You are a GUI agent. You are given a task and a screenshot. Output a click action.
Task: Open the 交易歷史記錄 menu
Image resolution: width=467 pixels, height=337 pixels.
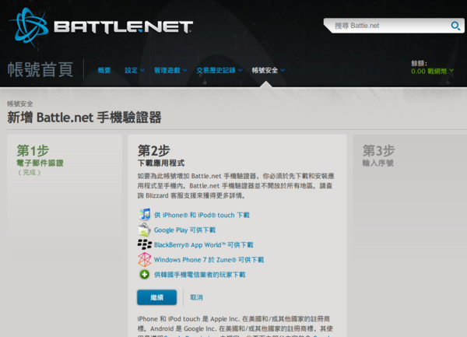point(216,71)
